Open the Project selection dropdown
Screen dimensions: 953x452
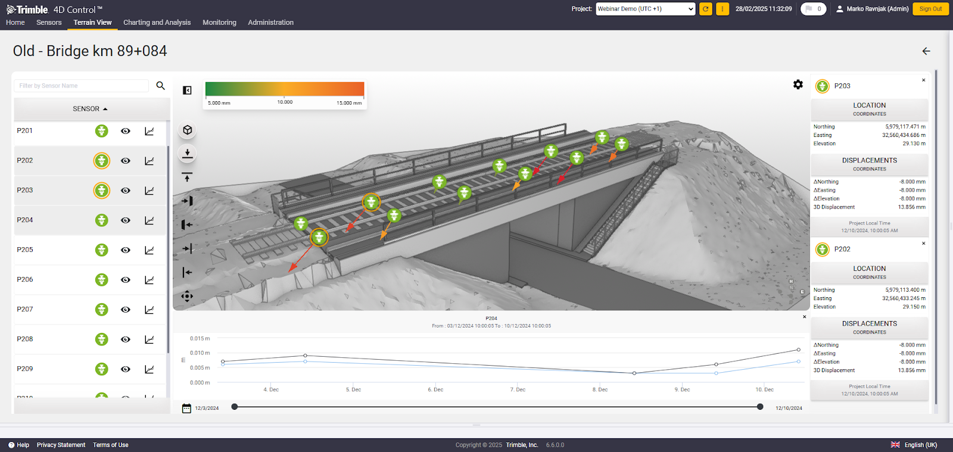tap(646, 9)
